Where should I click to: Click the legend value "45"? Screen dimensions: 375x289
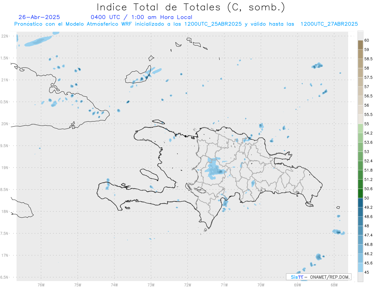367,272
